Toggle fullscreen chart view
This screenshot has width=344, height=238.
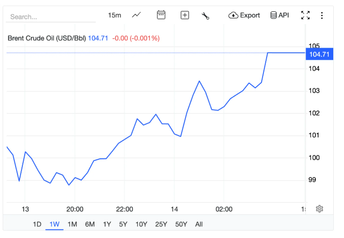(x=306, y=15)
